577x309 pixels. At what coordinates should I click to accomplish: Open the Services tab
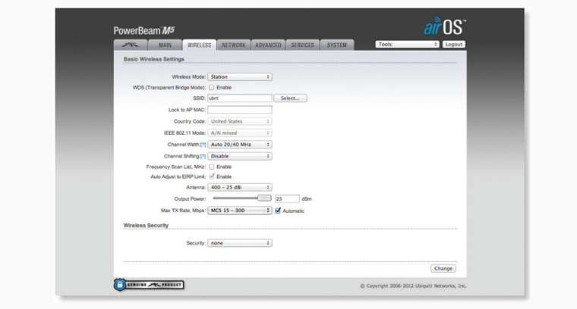tap(302, 45)
